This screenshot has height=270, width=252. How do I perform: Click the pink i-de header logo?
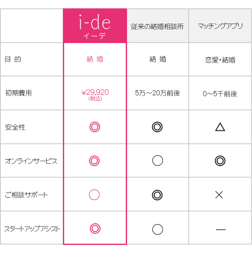(x=95, y=25)
